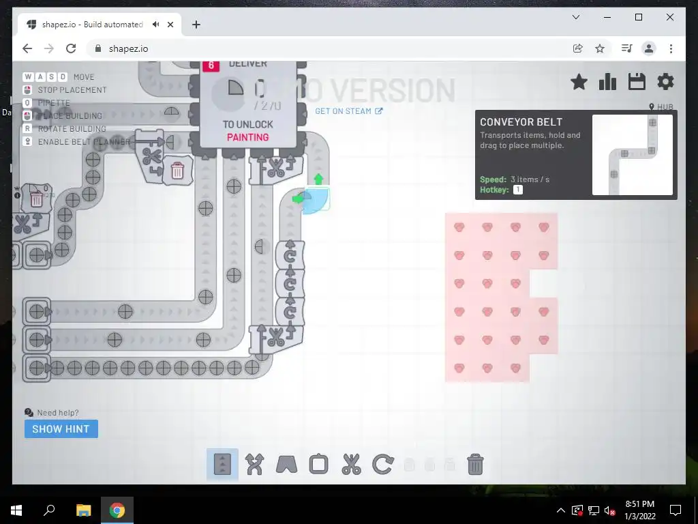Click the Chrome icon in the taskbar
Screen dimensions: 698x524
[x=117, y=510]
